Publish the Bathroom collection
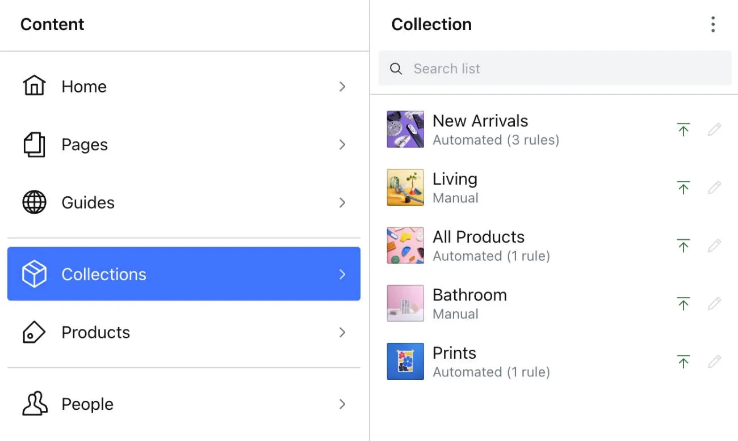The height and width of the screenshot is (441, 738). point(684,303)
